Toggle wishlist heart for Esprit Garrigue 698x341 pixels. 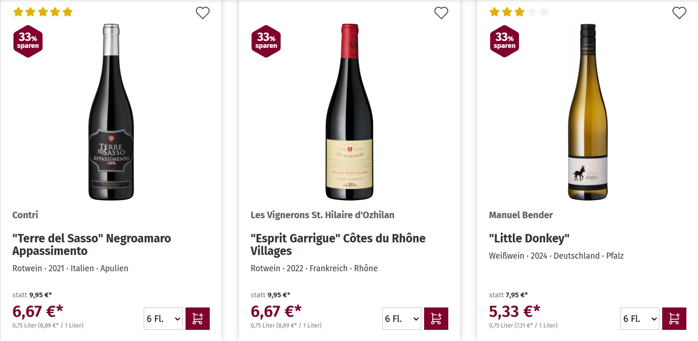coord(441,13)
